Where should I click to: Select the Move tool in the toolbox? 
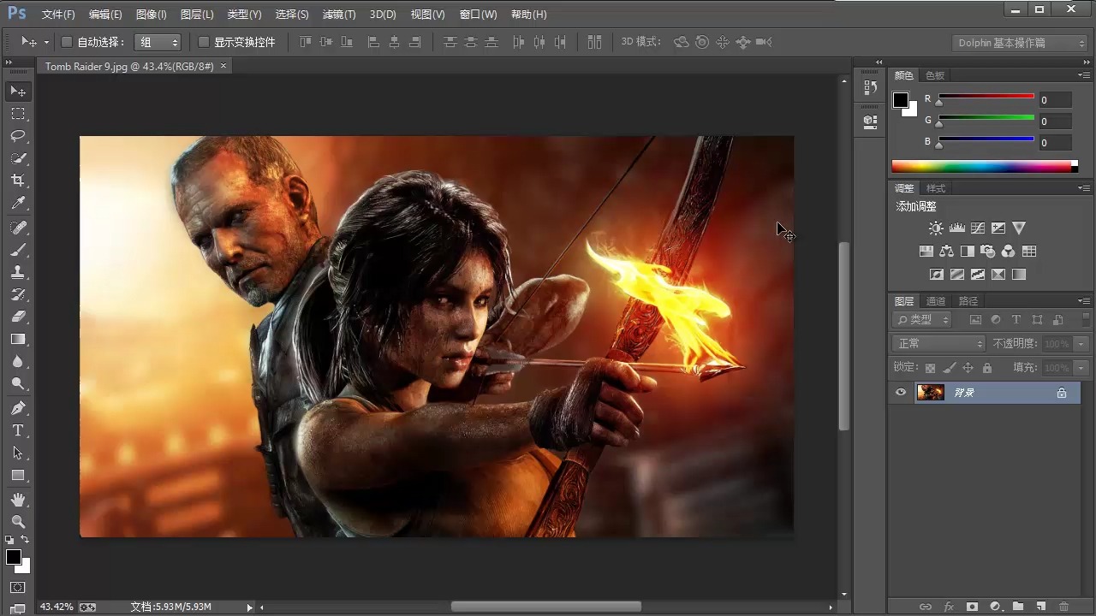click(x=18, y=91)
